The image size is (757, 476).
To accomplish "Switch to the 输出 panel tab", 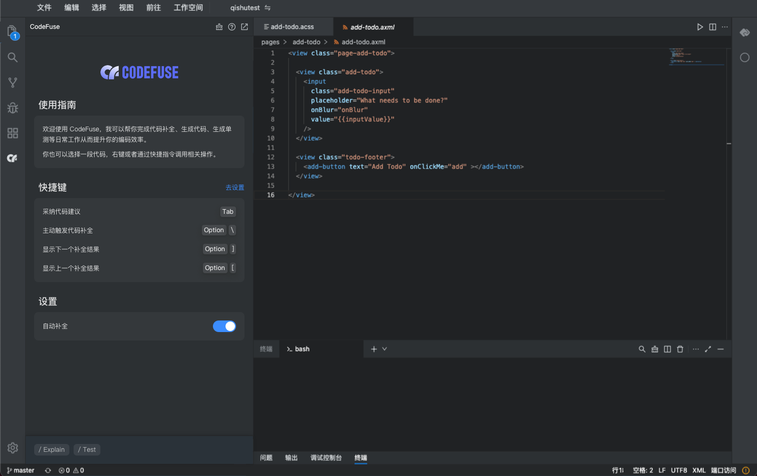I will coord(291,458).
